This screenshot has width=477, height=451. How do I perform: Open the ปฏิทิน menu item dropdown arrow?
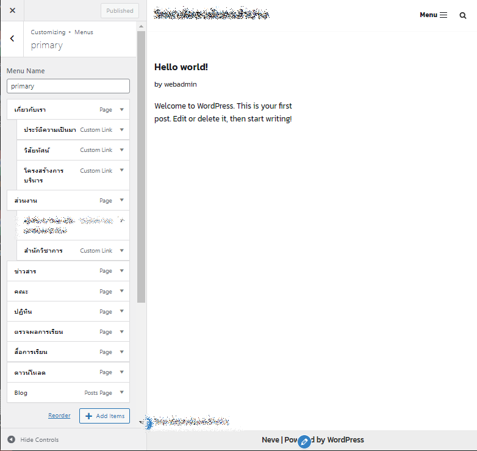tap(121, 311)
